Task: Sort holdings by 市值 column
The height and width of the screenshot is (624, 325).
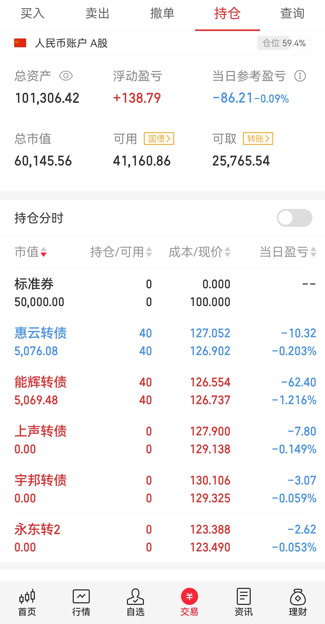Action: (x=30, y=252)
